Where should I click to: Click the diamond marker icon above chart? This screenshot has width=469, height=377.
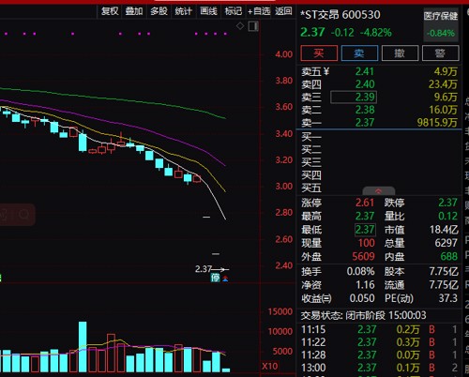240,26
